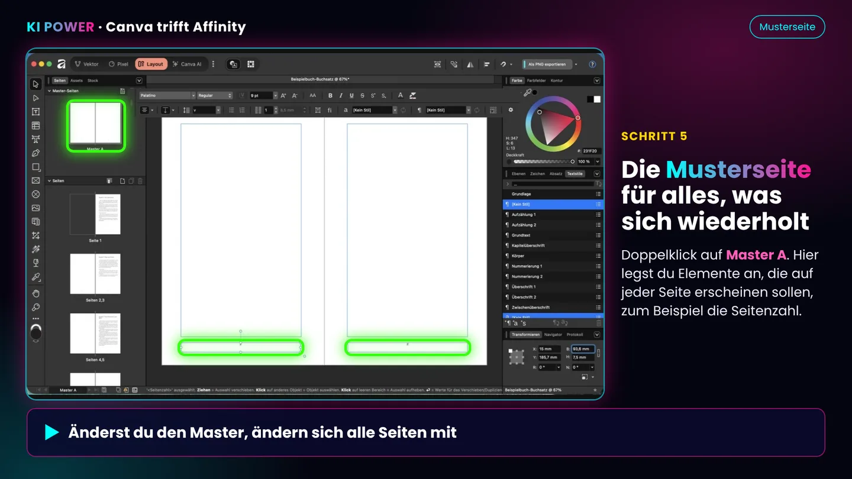This screenshot has height=479, width=852.
Task: Switch to the Ebenen tab
Action: [x=518, y=174]
